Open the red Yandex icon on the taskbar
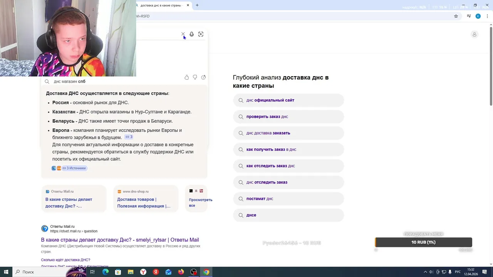Screen dimensions: 493x277 [x=156, y=272]
